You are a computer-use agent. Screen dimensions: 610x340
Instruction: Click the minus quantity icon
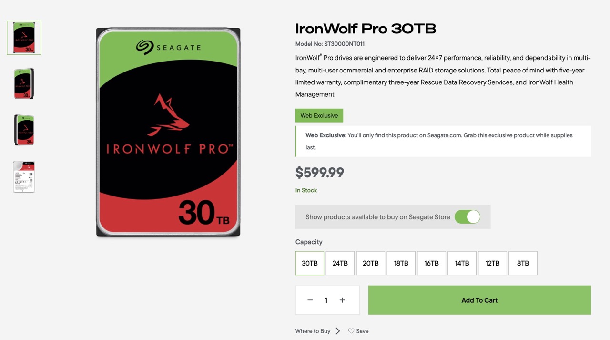click(x=310, y=300)
